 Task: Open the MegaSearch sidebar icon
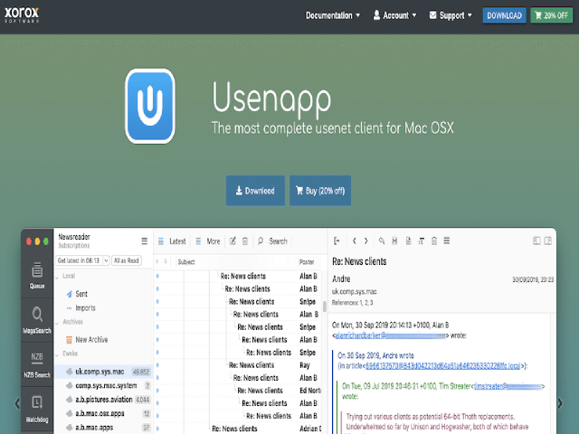[37, 320]
